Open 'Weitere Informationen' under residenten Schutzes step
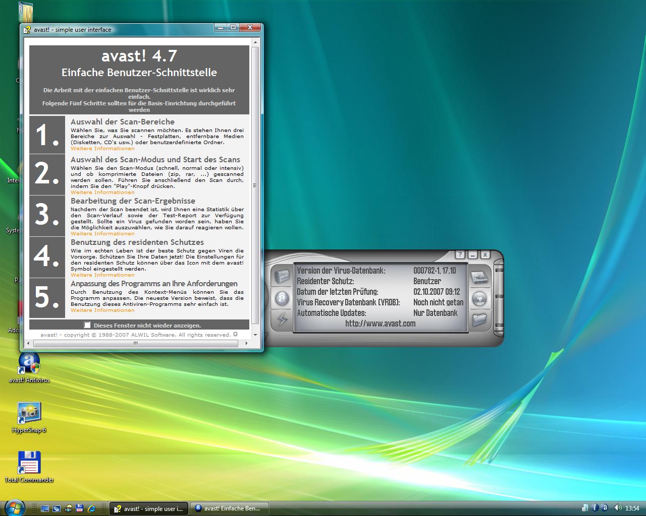This screenshot has height=516, width=646. [102, 275]
